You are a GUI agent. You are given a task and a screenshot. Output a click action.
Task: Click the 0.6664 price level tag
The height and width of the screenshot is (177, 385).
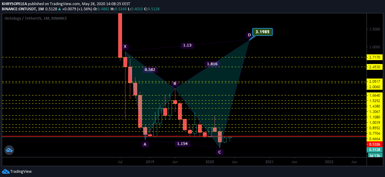point(375,139)
